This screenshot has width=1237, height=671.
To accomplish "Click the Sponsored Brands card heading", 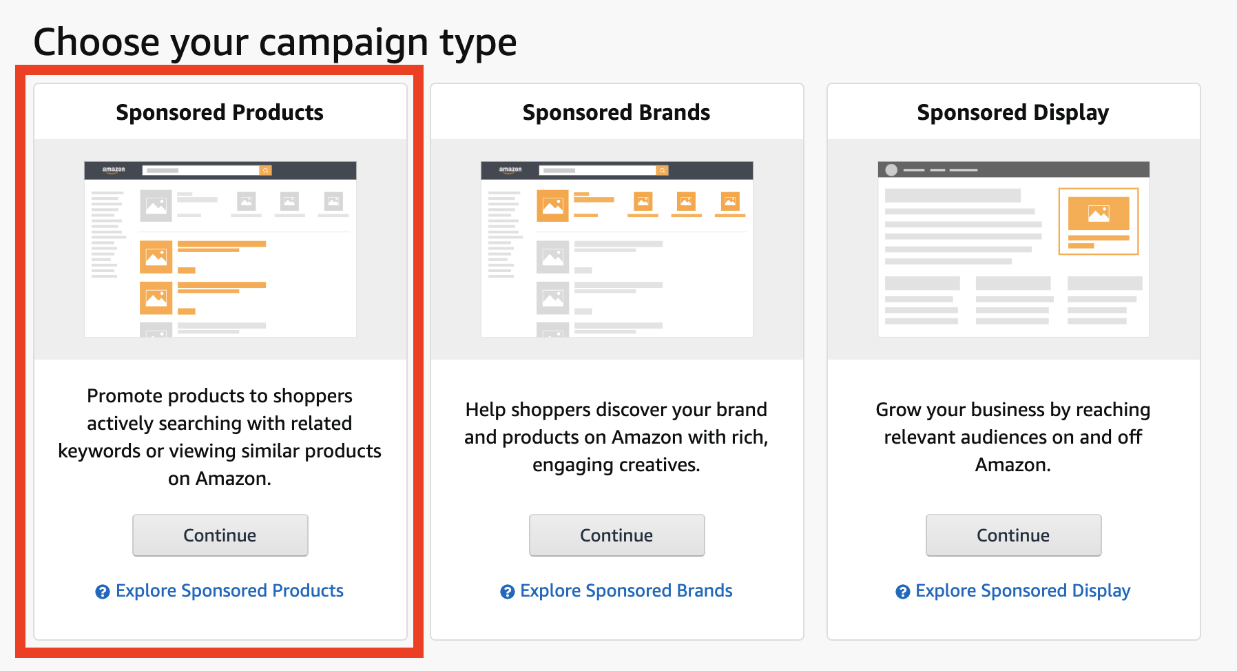I will (616, 112).
